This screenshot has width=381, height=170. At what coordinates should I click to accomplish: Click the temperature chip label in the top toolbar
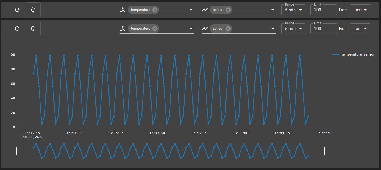[140, 10]
